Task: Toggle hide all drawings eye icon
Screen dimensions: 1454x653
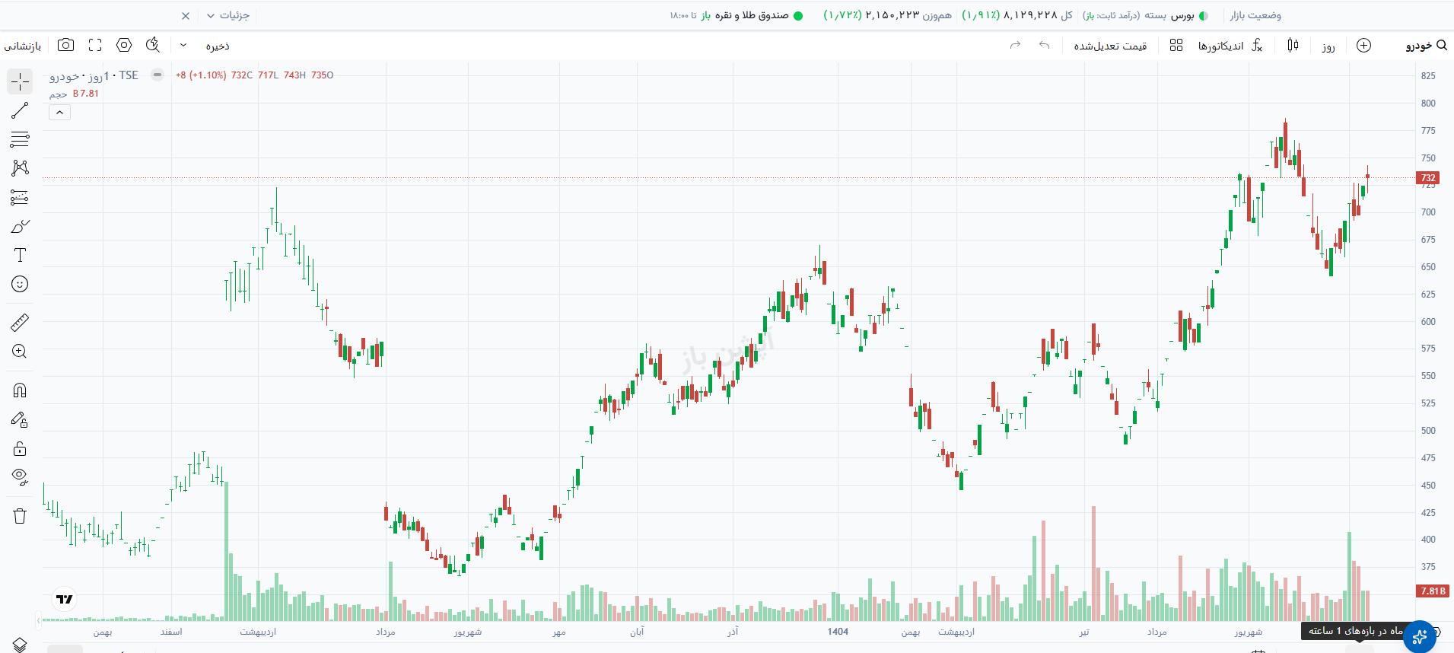Action: click(x=21, y=477)
